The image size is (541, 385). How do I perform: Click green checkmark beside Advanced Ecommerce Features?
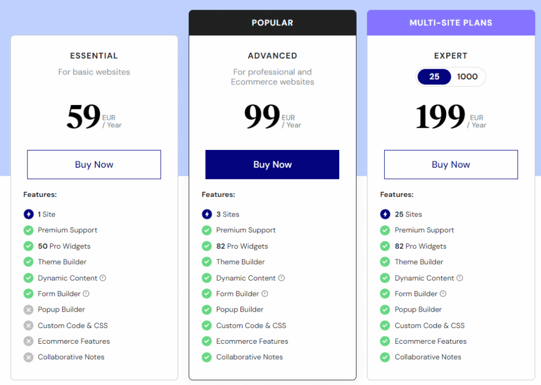coord(207,341)
